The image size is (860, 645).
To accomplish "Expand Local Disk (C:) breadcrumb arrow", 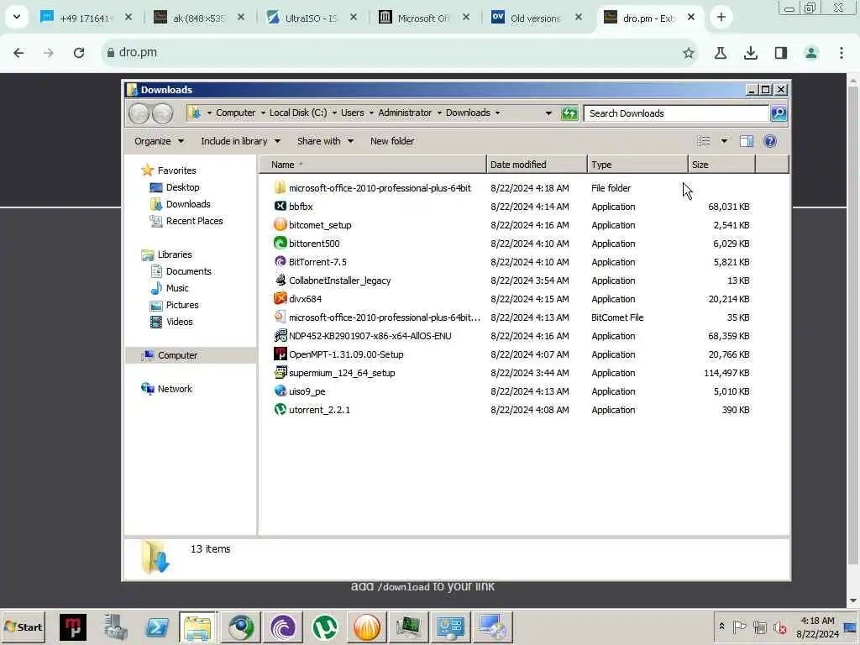I will coord(334,113).
